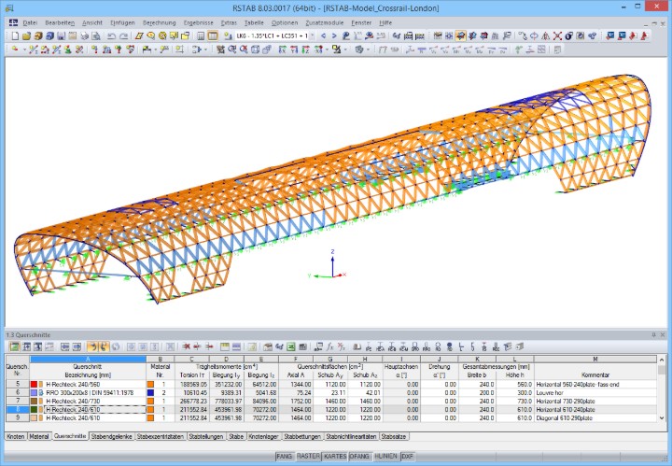Close the 1.3 Querschnitte table panel
Viewport: 672px width, 466px height.
[x=663, y=335]
